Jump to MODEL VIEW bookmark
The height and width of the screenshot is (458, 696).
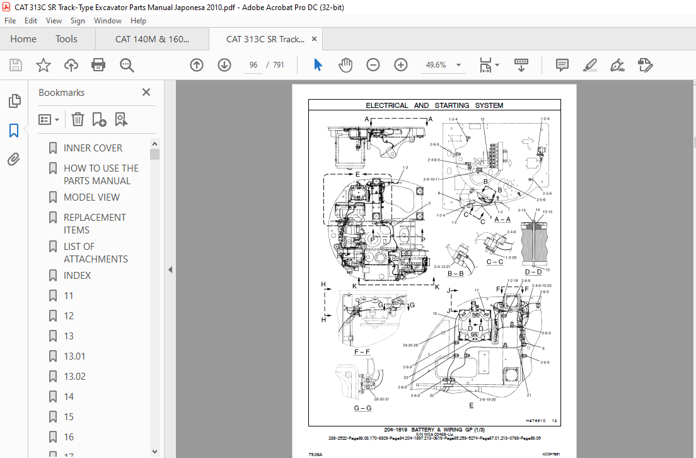coord(91,197)
